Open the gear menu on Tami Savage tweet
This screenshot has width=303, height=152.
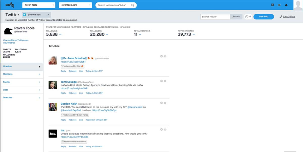click(x=165, y=81)
